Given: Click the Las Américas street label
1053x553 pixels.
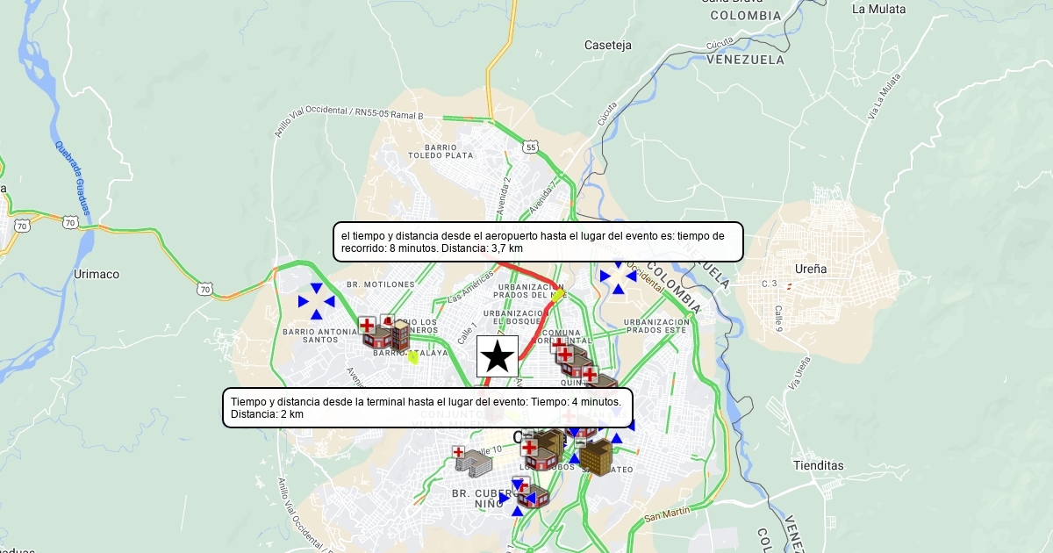Looking at the screenshot, I should click(x=471, y=287).
